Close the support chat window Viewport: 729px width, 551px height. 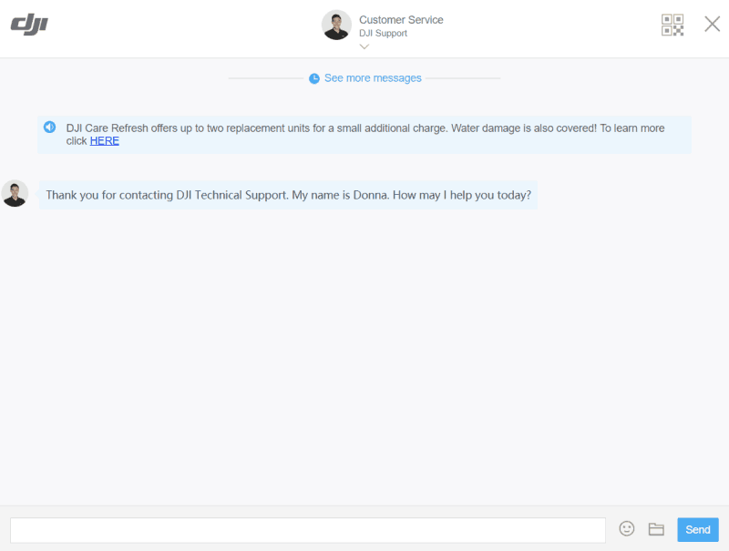tap(712, 24)
